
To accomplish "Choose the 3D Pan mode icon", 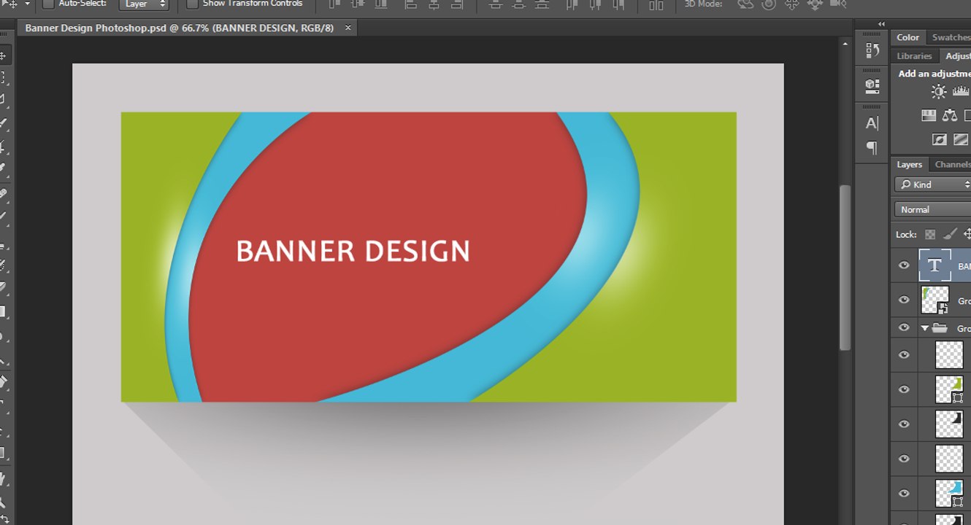I will point(791,4).
